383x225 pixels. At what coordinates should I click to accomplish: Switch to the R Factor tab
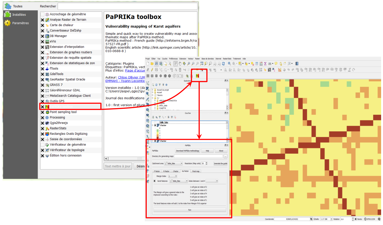(166, 171)
